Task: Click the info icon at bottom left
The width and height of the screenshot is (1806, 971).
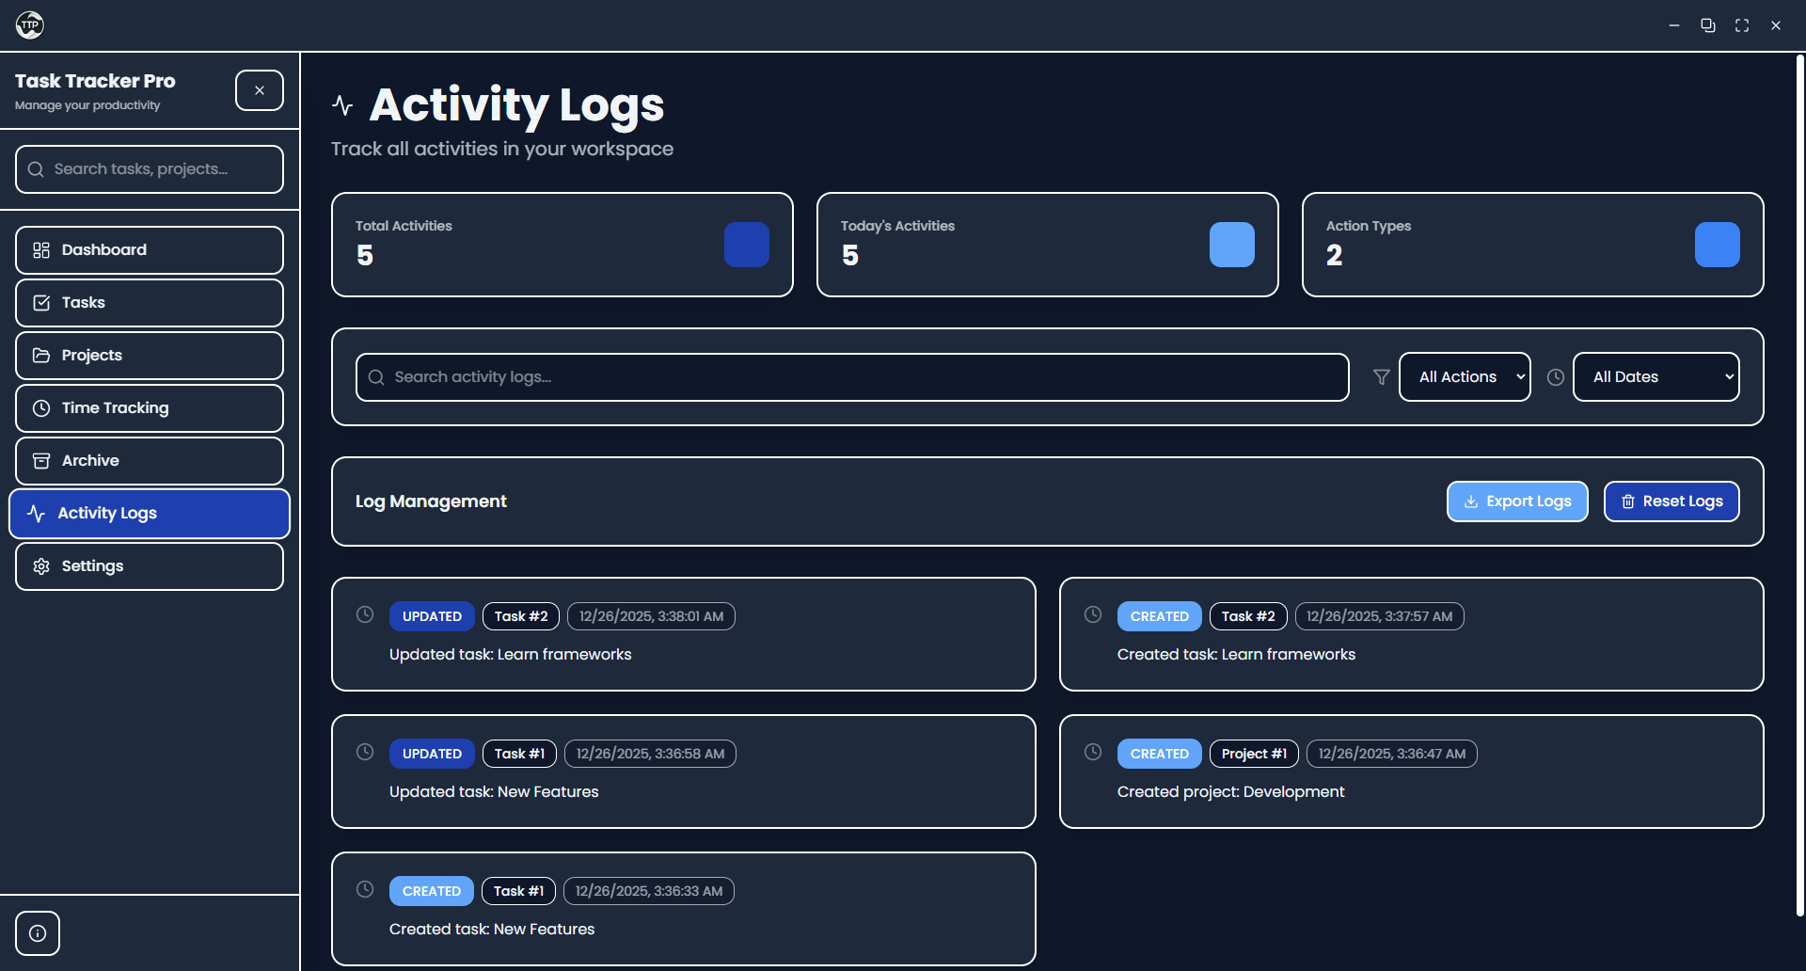Action: point(38,932)
